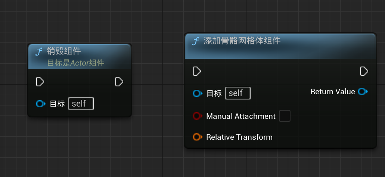Viewport: 385px width, 177px height.
Task: Click the Return Value label
Action: point(333,92)
